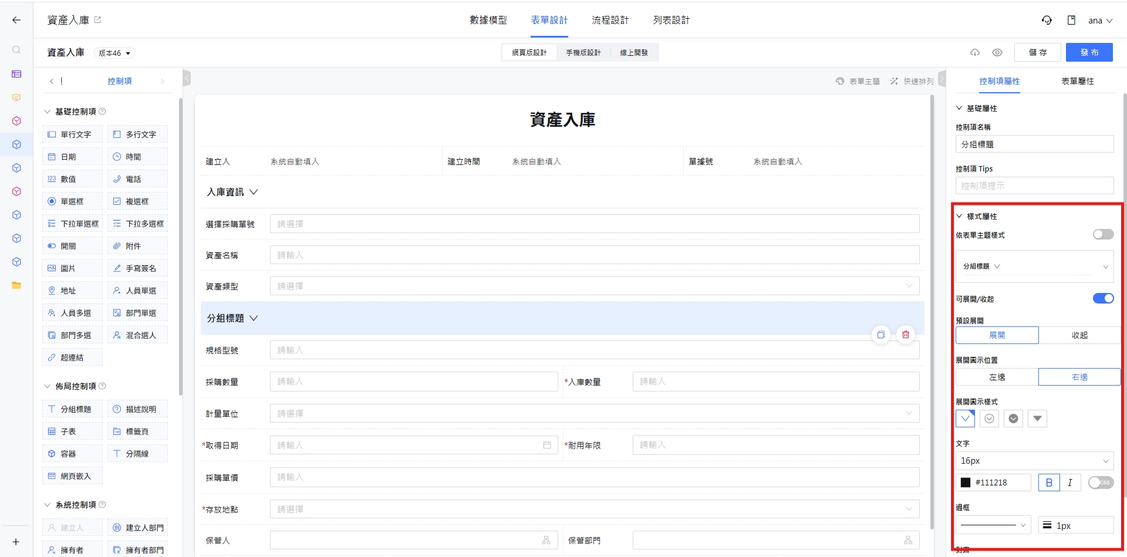Open the yellow folder sidebar icon

[x=16, y=285]
